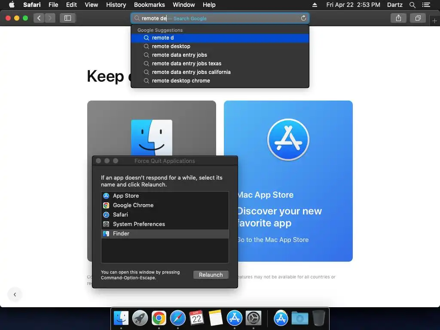Open Spotlight search in the menu bar
The height and width of the screenshot is (330, 440).
coord(412,5)
